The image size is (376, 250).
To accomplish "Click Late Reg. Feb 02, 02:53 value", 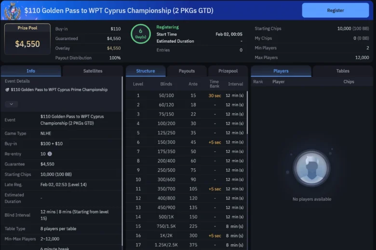I will (x=64, y=185).
